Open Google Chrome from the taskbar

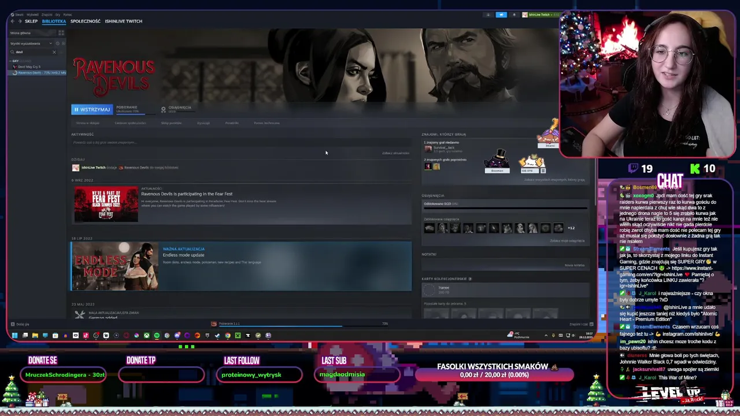click(228, 335)
